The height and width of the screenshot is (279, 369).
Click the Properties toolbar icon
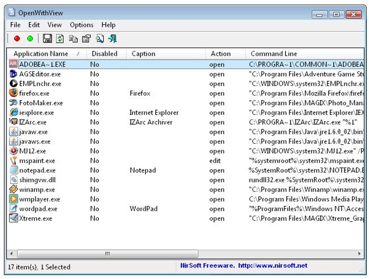click(86, 39)
